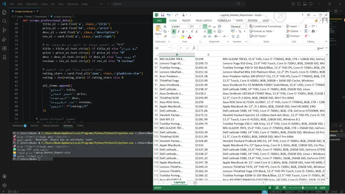Collapse the Excel ribbon with the chevron
345x194 pixels.
326,42
